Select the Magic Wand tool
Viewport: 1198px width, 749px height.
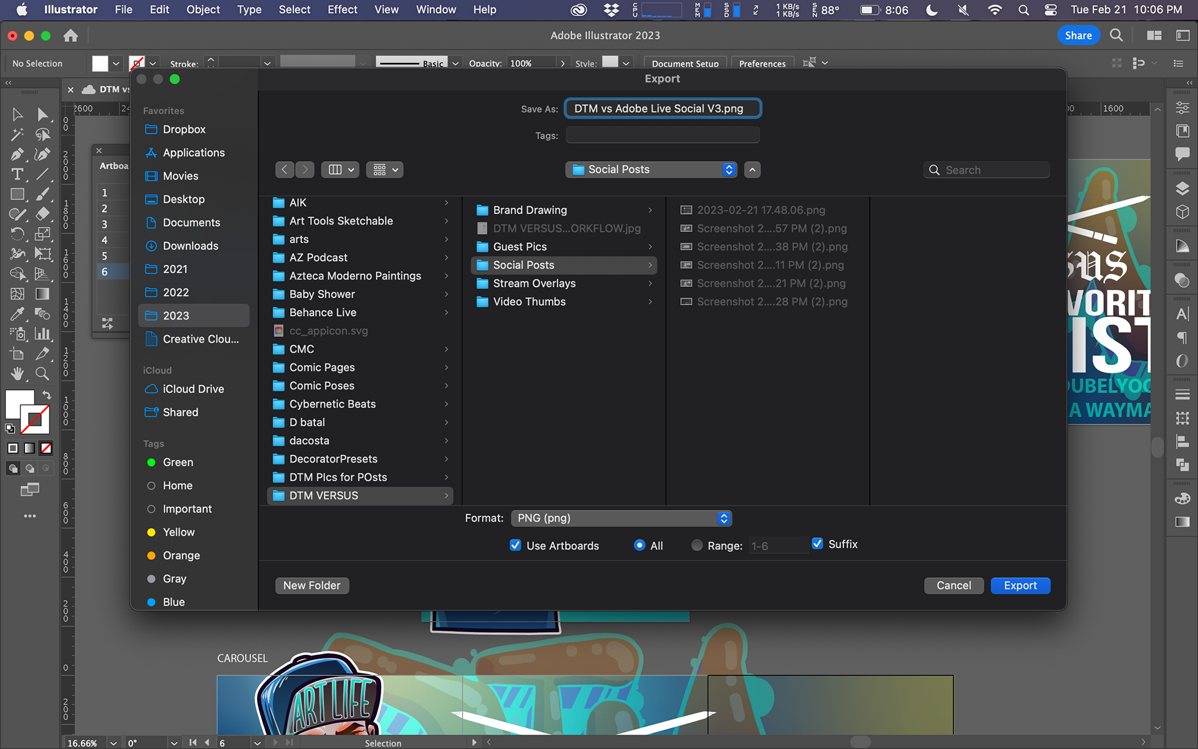(x=17, y=134)
